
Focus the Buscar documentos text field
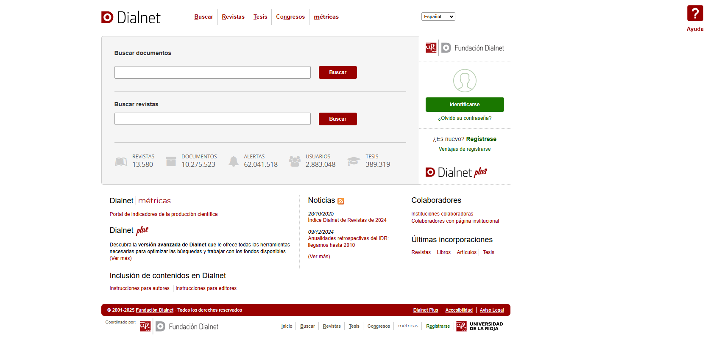212,72
